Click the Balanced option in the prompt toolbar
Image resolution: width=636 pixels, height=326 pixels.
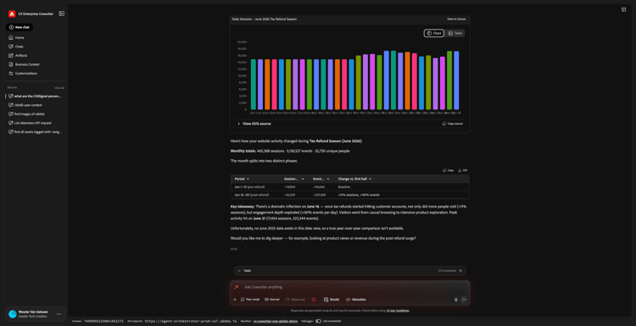(295, 300)
